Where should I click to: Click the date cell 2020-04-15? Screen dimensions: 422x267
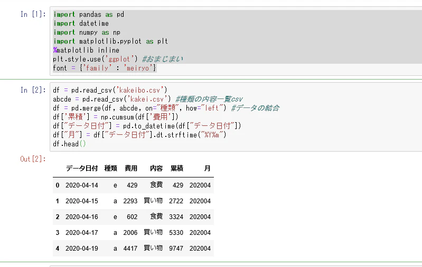[82, 201]
